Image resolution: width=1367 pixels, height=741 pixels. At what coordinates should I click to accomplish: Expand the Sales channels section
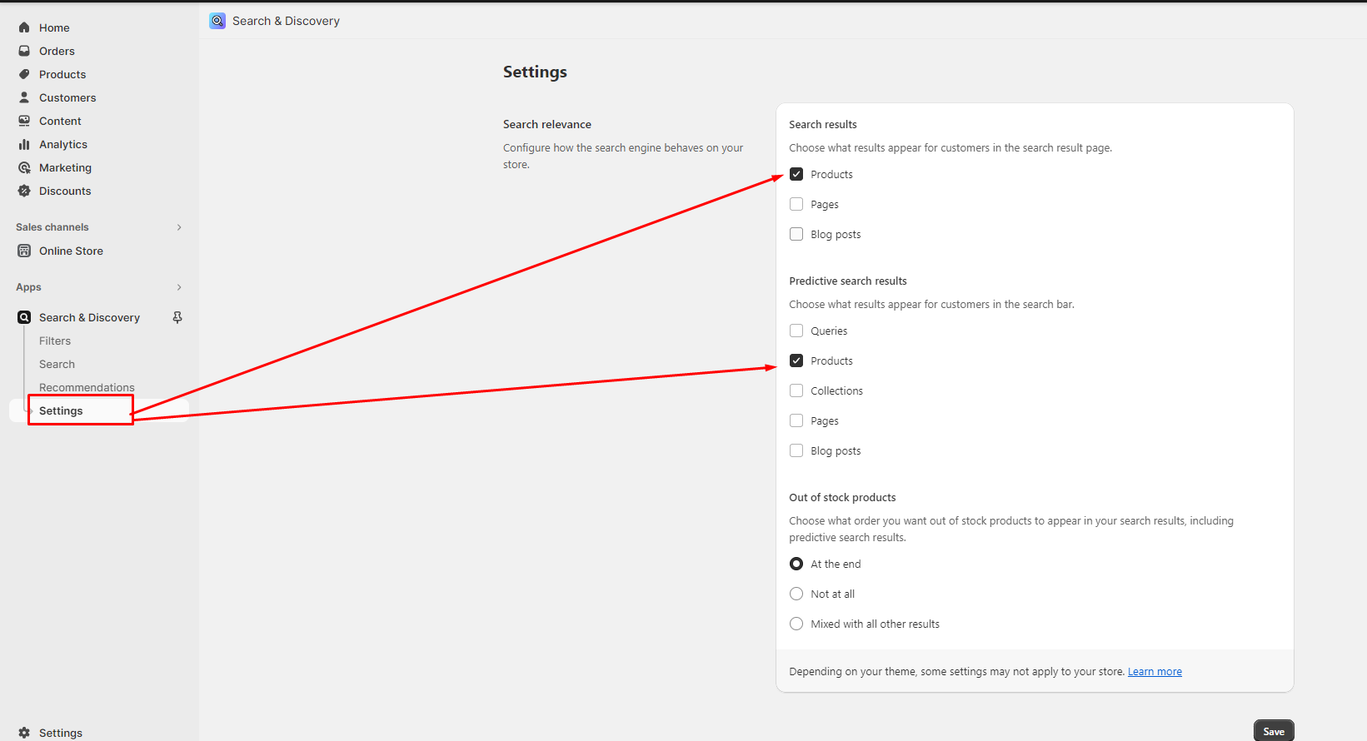pyautogui.click(x=179, y=227)
